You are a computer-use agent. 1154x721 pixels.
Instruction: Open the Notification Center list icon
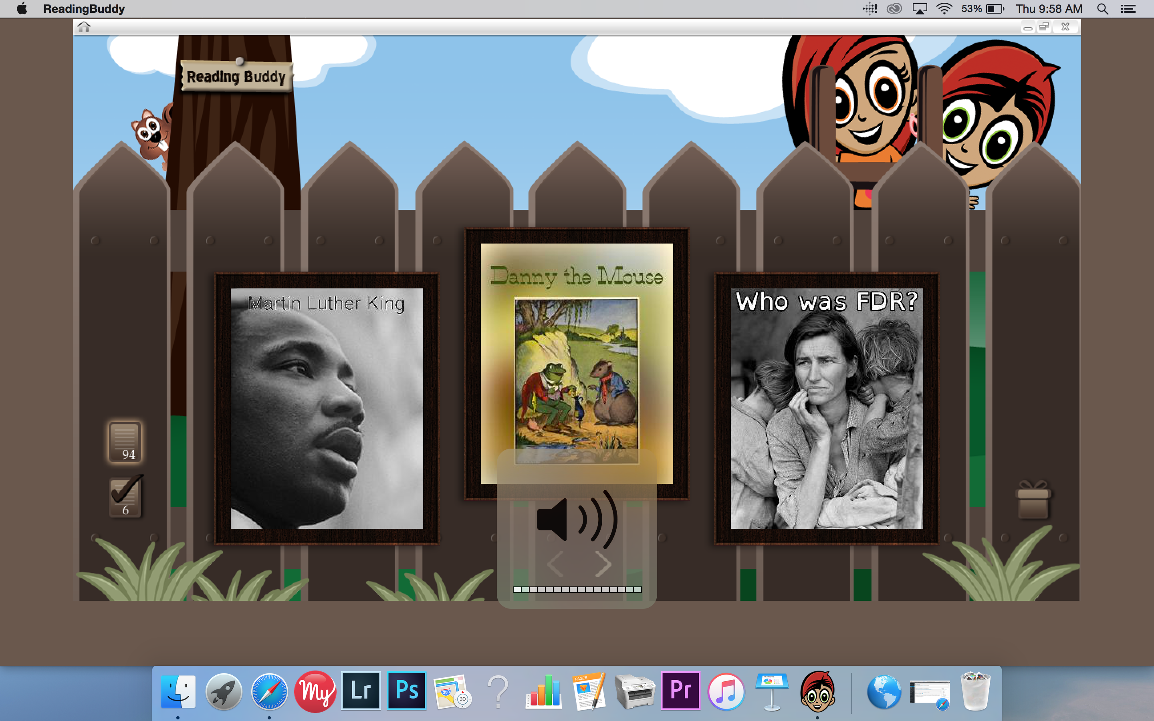click(1128, 8)
